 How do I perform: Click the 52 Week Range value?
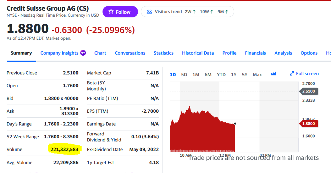pyautogui.click(x=61, y=137)
